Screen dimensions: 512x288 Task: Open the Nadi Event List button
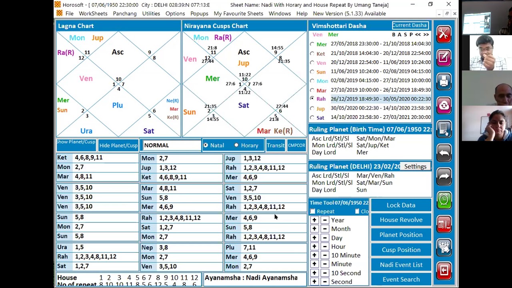click(x=401, y=265)
